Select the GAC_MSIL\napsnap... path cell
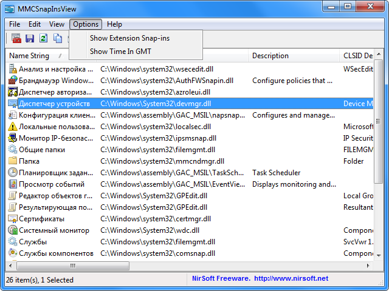The height and width of the screenshot is (291, 389). pyautogui.click(x=173, y=115)
